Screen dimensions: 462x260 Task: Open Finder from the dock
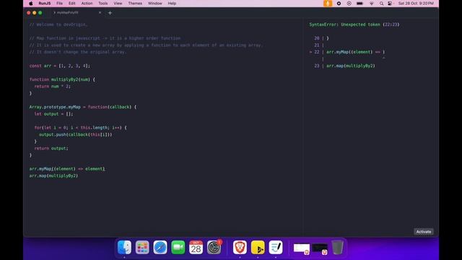click(124, 247)
